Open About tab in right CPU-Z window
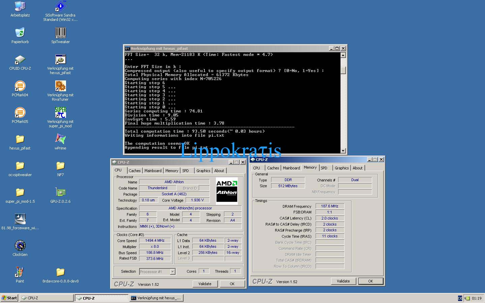The image size is (485, 303). click(x=358, y=168)
